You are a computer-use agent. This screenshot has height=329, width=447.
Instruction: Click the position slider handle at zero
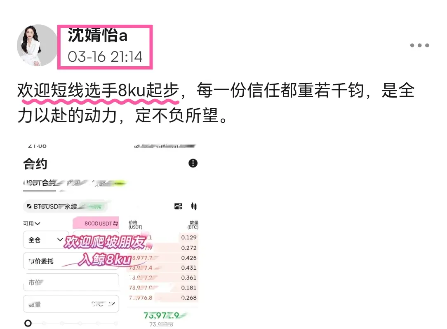[x=28, y=323]
